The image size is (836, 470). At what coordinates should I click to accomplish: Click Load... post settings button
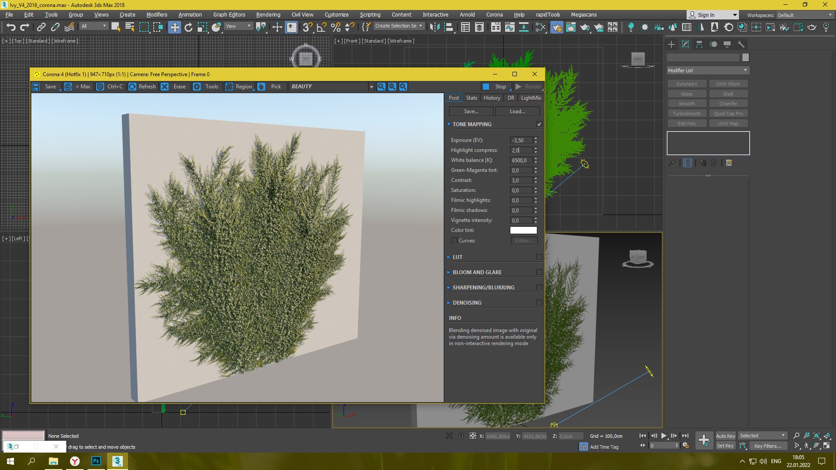pos(517,111)
